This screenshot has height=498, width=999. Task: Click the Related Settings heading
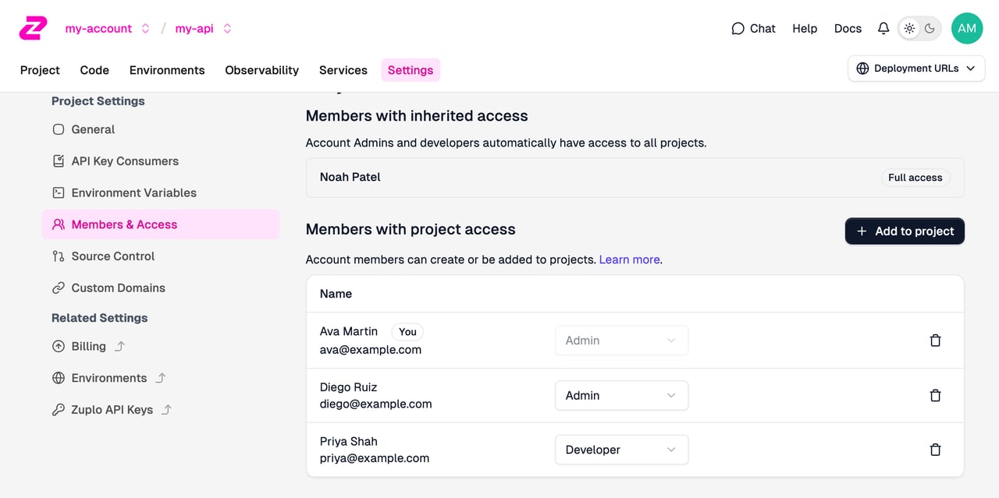point(99,318)
